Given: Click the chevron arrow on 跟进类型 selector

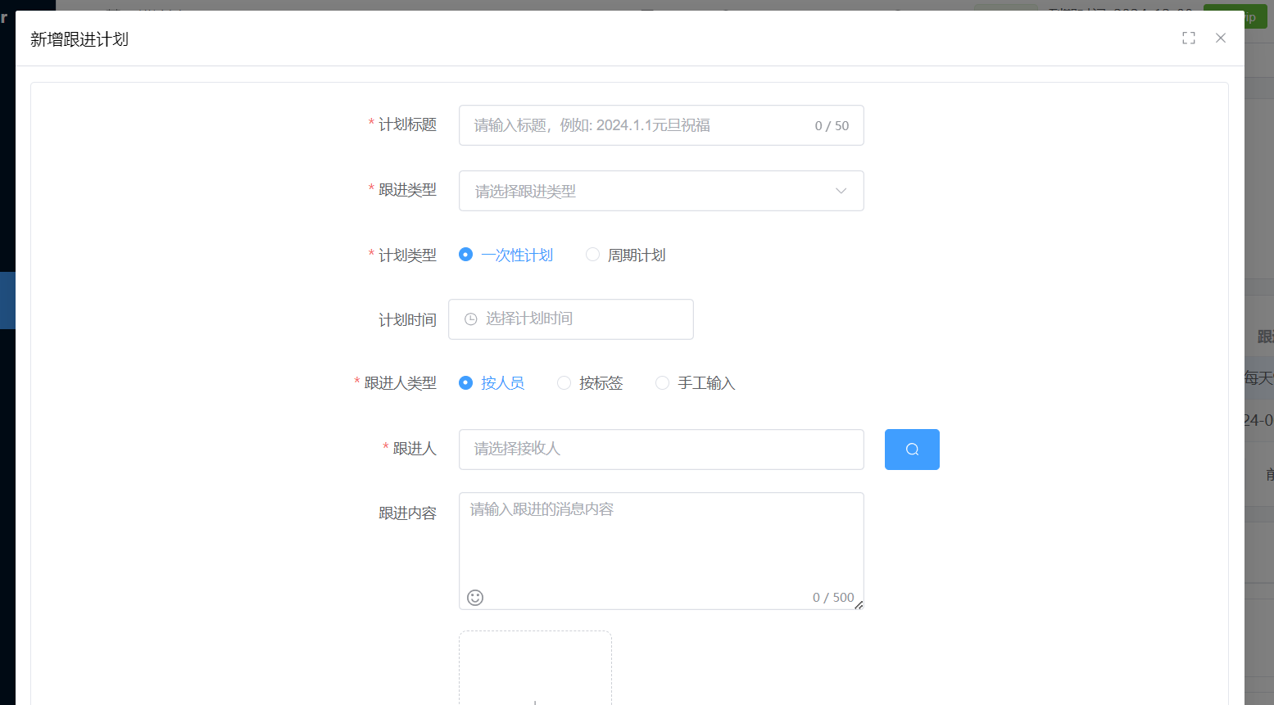Looking at the screenshot, I should (841, 190).
